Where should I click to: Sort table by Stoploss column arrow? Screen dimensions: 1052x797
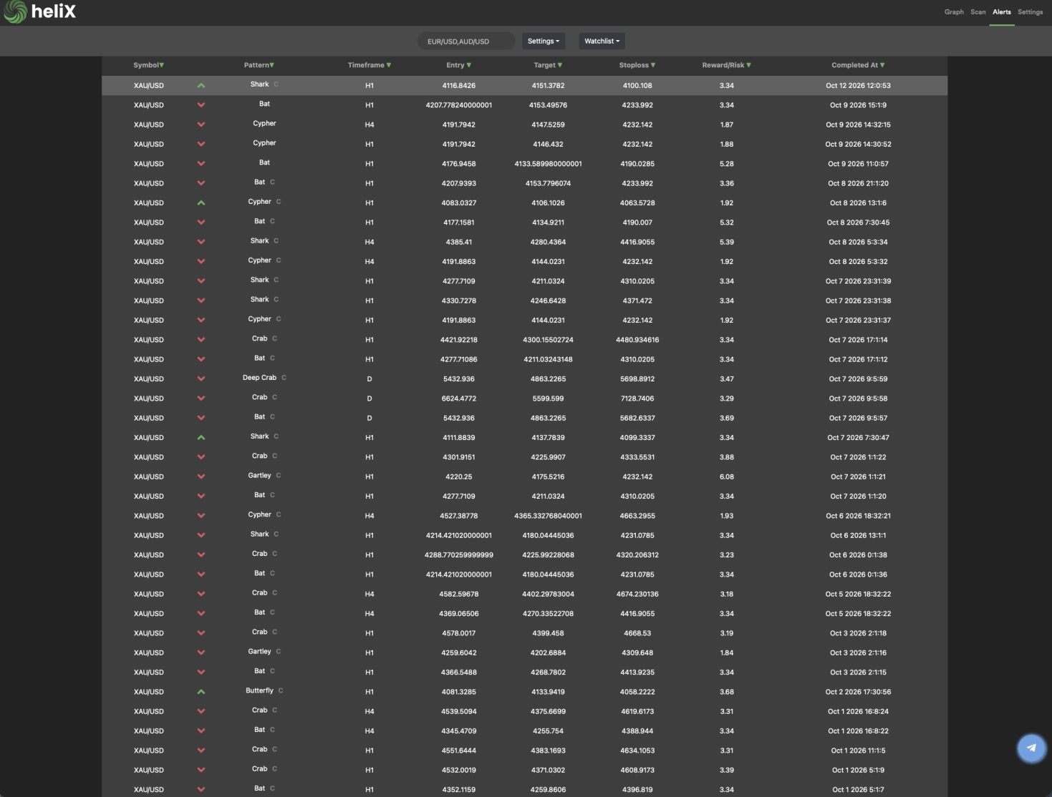tap(653, 65)
